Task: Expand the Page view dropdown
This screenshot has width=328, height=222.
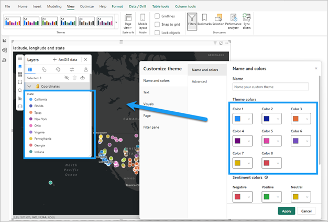Action: click(128, 24)
